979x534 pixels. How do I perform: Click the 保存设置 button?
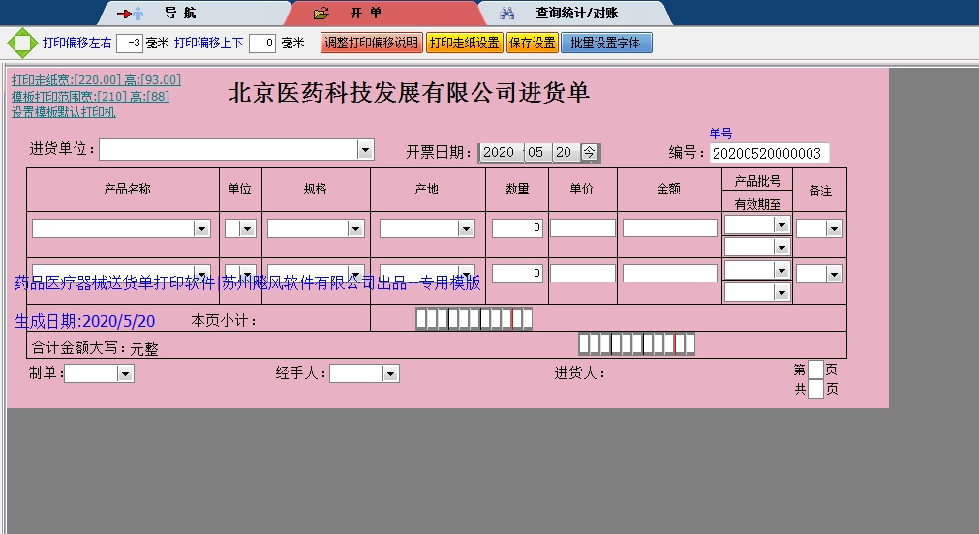point(532,44)
